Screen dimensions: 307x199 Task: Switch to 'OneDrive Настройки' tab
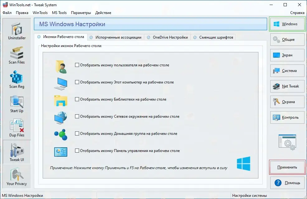(x=168, y=37)
